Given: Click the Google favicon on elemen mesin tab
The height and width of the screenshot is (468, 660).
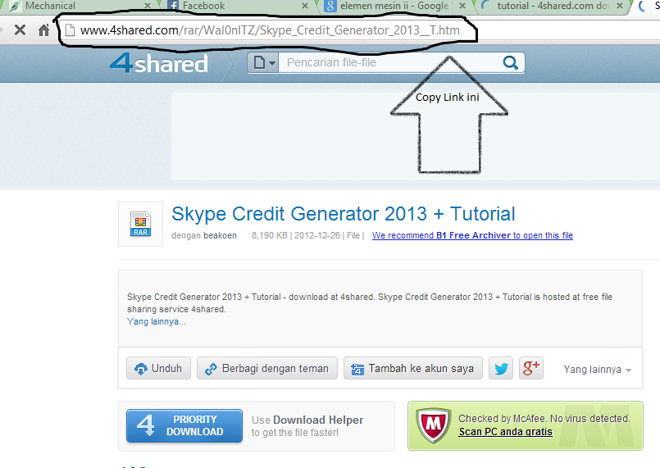Looking at the screenshot, I should (330, 6).
